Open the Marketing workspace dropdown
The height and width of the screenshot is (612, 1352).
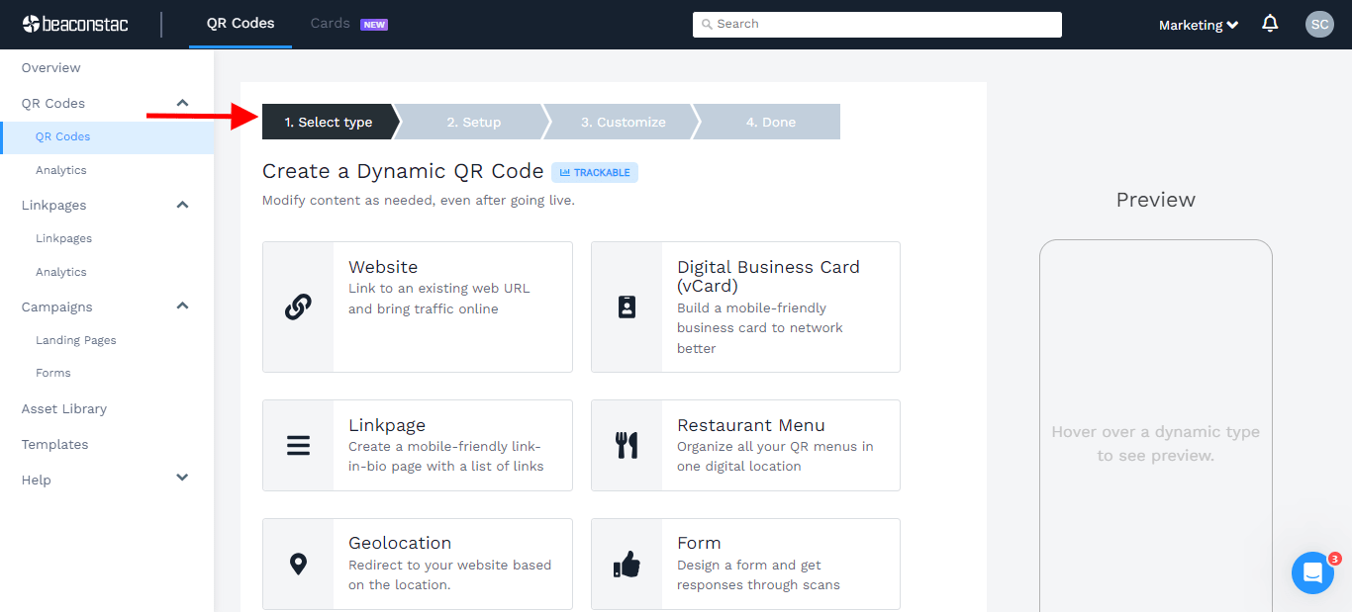1198,24
